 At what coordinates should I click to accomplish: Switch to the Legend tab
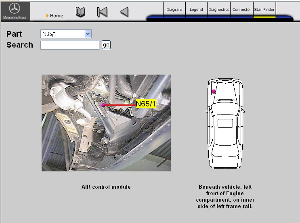[196, 10]
